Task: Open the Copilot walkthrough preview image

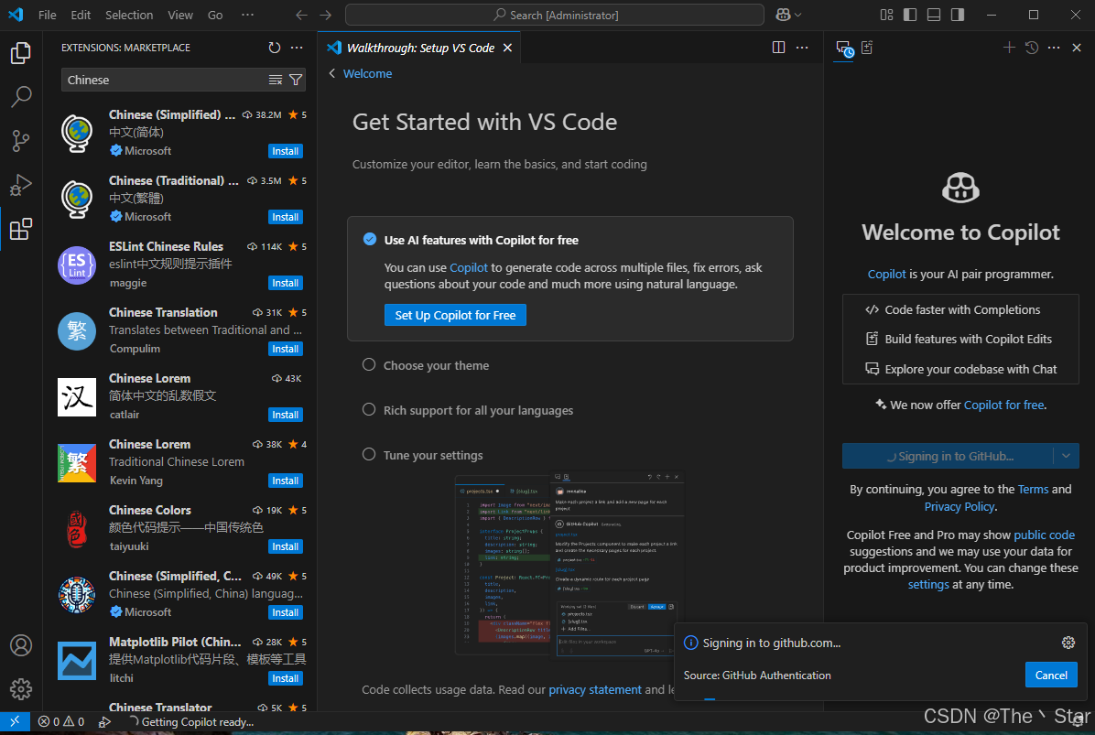Action: point(569,564)
